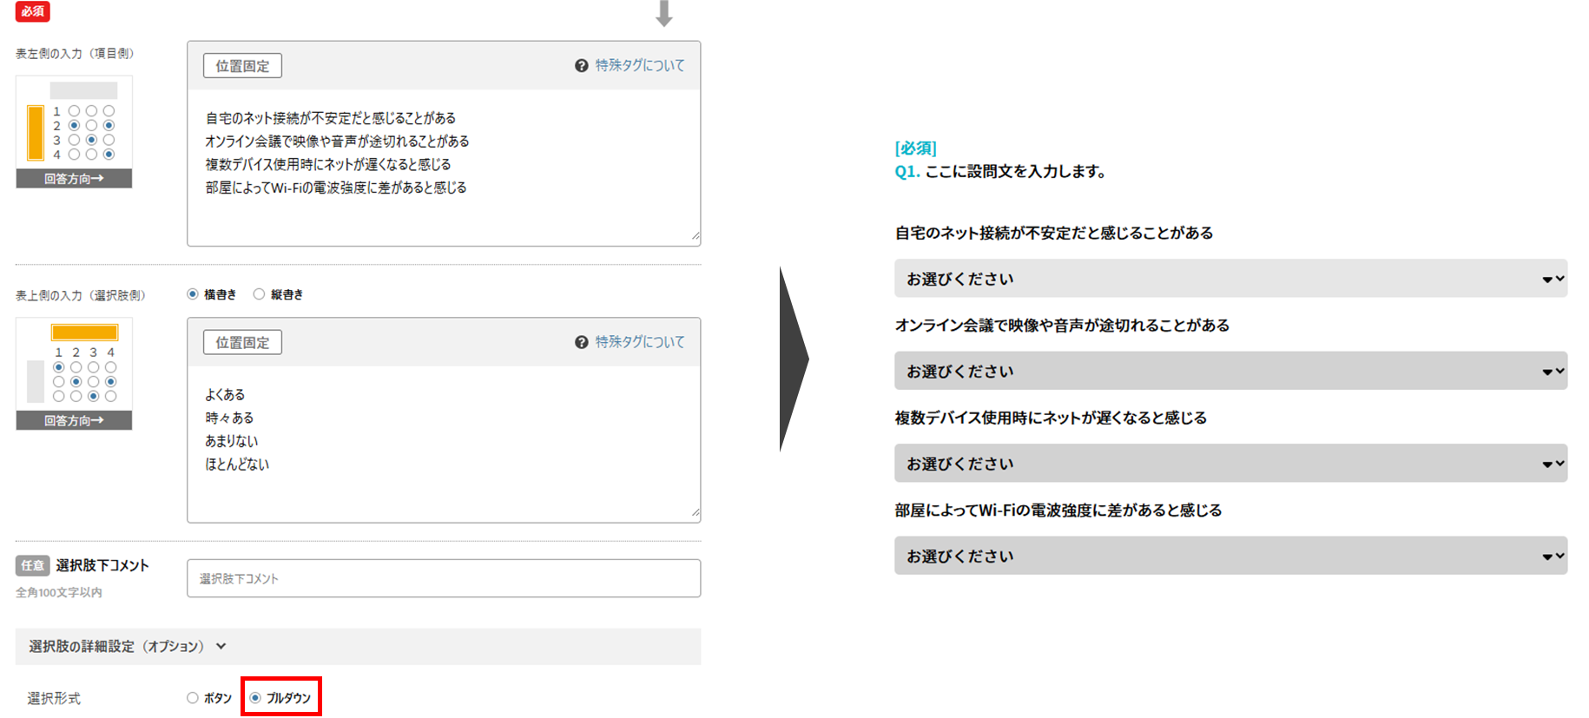This screenshot has width=1589, height=718.
Task: Select the 横書き radio button
Action: tap(193, 294)
